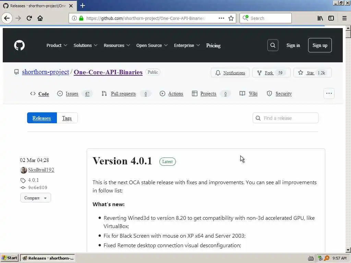
Task: Open the Version 4.0.1 release title
Action: pyautogui.click(x=122, y=161)
